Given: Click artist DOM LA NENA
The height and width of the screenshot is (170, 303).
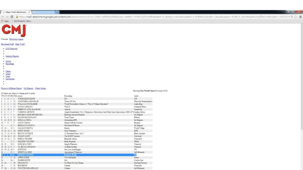Looking at the screenshot, I should pyautogui.click(x=25, y=120).
